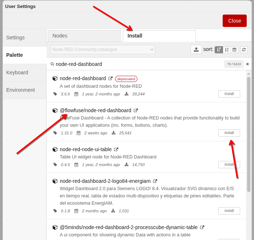254x240 pixels.
Task: Click the 76 / 6243 results counter
Action: coord(234,64)
